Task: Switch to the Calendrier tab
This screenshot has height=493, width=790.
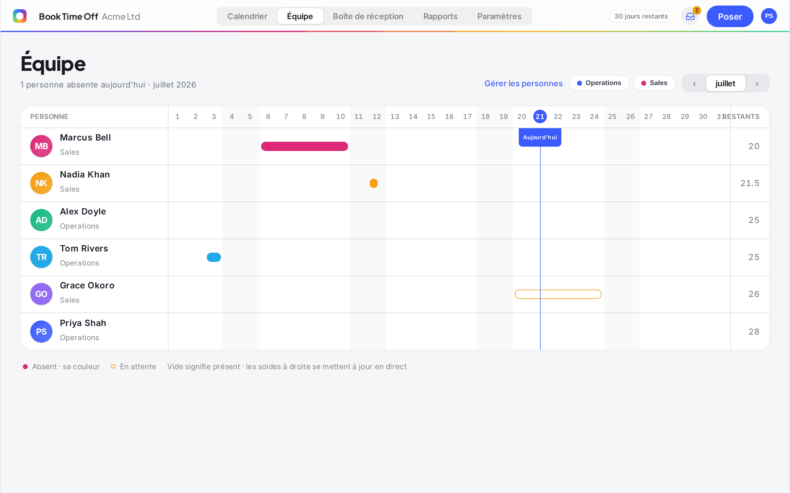Action: [x=247, y=16]
